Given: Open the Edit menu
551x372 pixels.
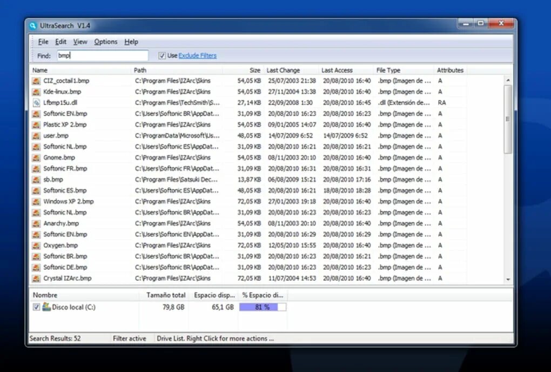Looking at the screenshot, I should 61,42.
